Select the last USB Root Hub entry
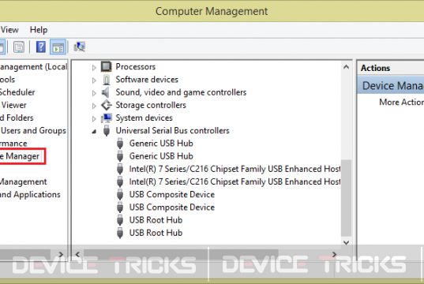424x284 pixels. 156,233
